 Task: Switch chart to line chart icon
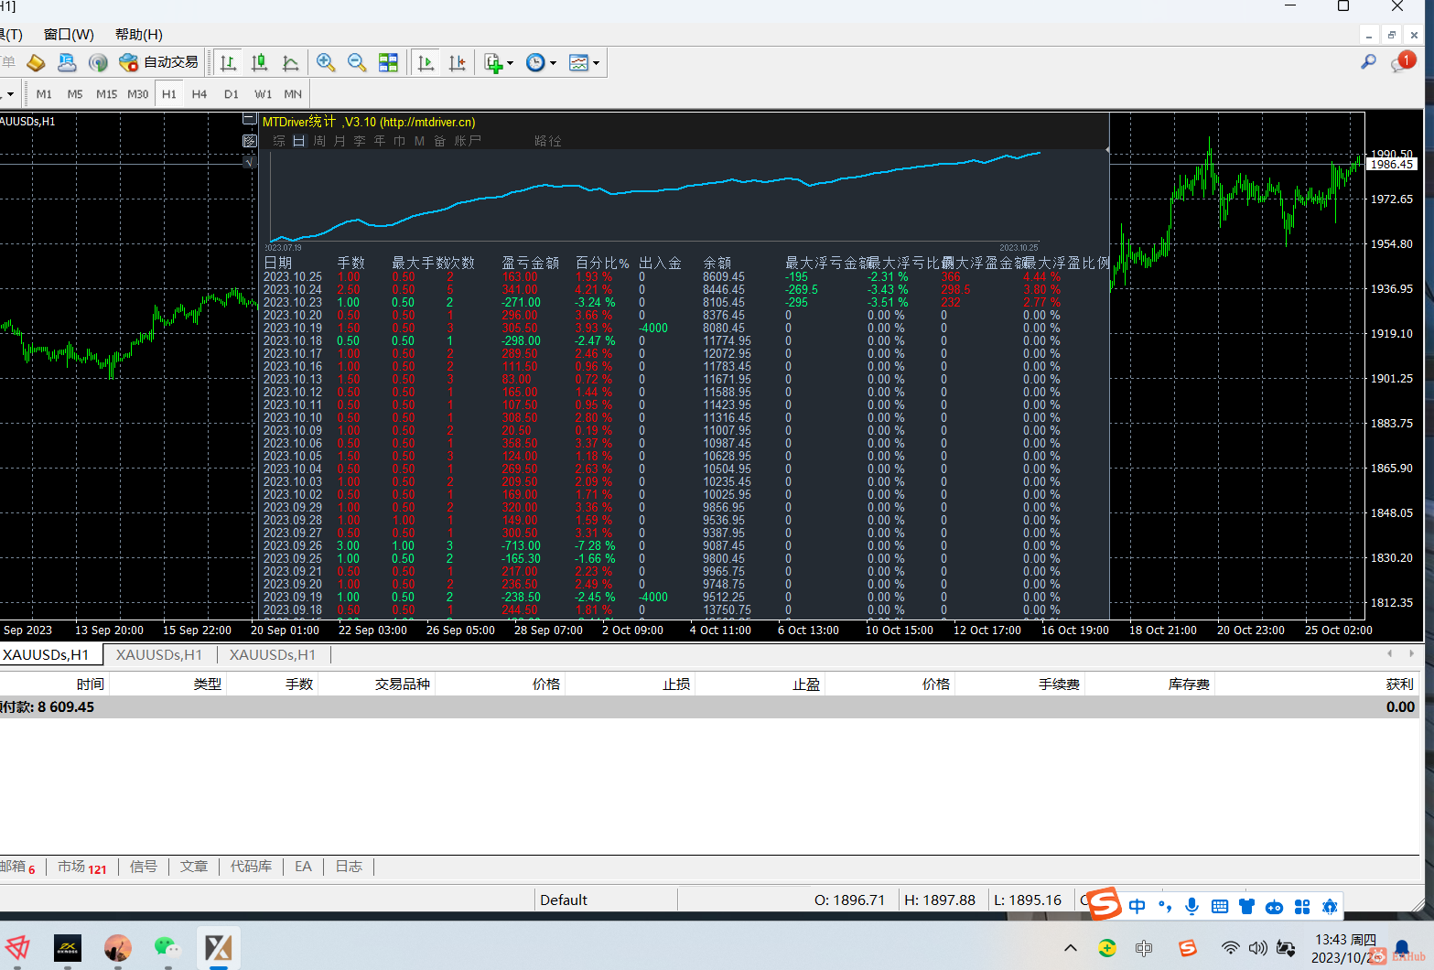[291, 62]
